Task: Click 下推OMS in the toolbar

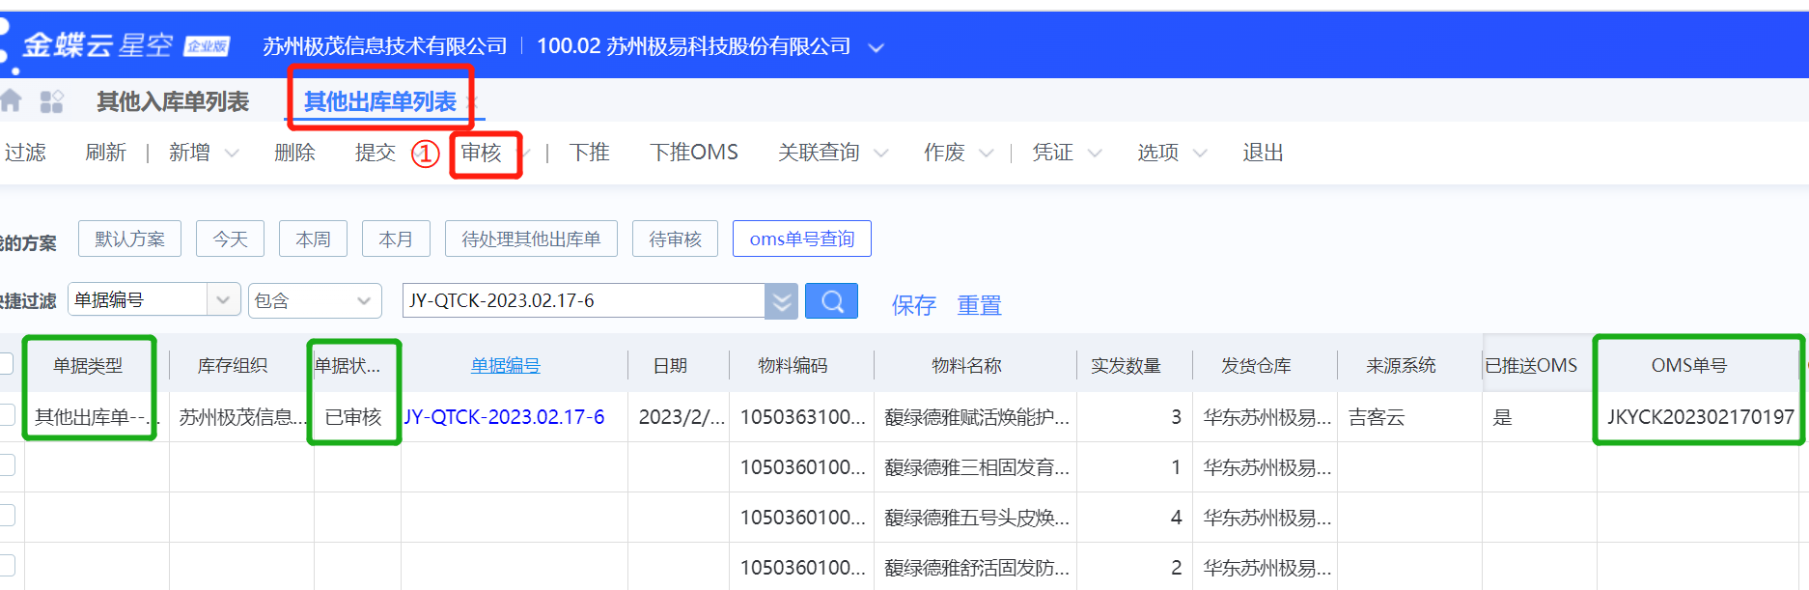Action: [694, 153]
